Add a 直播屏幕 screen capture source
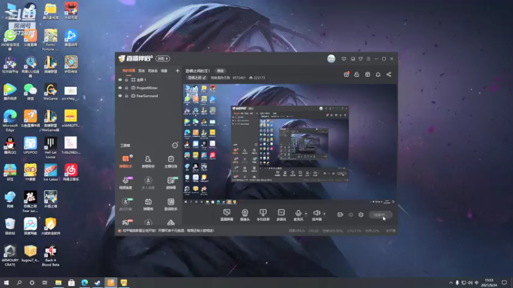 226,215
